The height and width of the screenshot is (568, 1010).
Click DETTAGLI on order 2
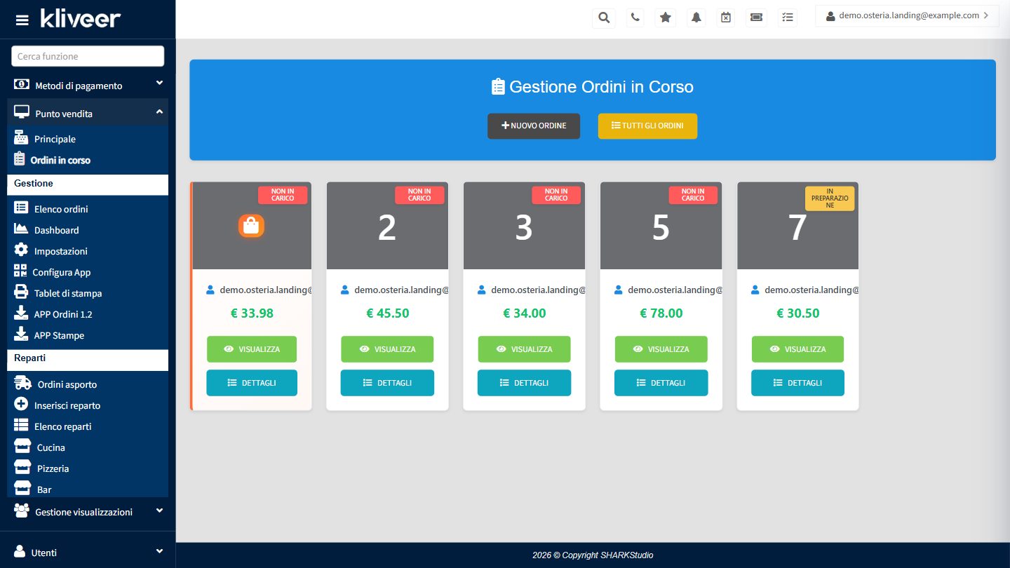pyautogui.click(x=387, y=383)
